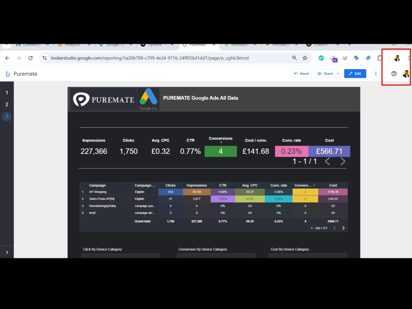
Task: Click the Puremate logo image
Action: coord(103,99)
